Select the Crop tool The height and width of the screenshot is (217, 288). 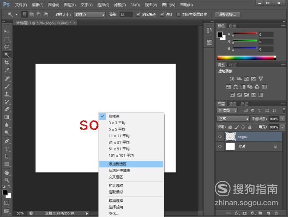pyautogui.click(x=7, y=62)
